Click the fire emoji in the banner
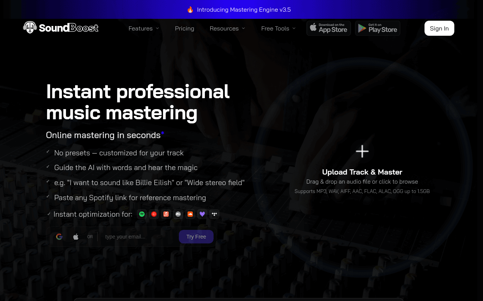483x301 pixels. click(x=190, y=10)
